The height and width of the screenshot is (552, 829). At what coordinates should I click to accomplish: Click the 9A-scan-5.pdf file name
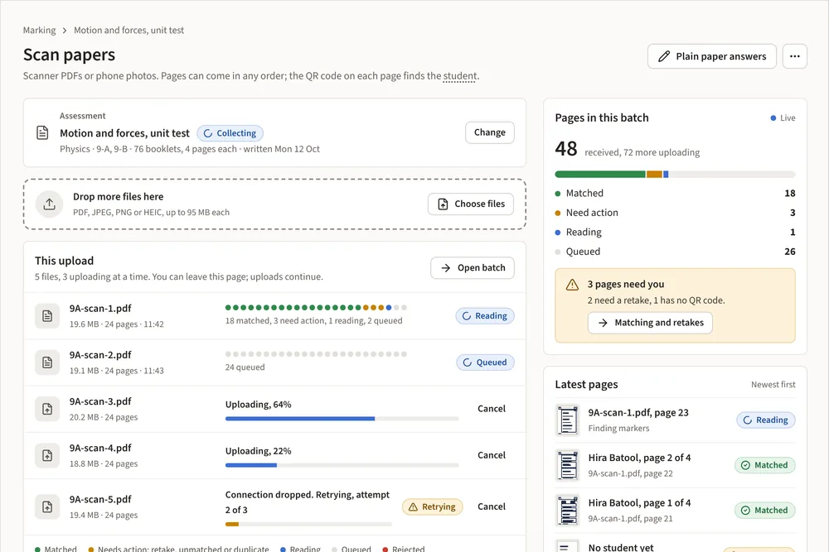(x=100, y=499)
